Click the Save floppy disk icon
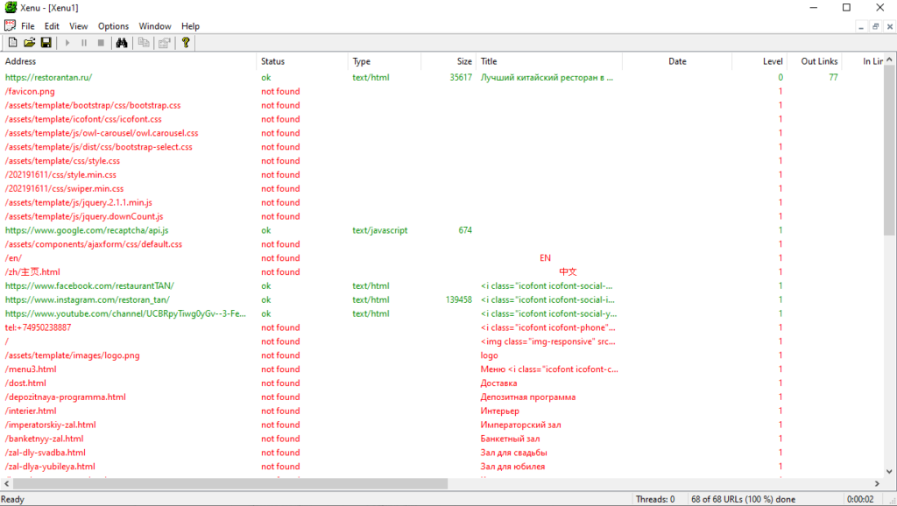 [46, 42]
